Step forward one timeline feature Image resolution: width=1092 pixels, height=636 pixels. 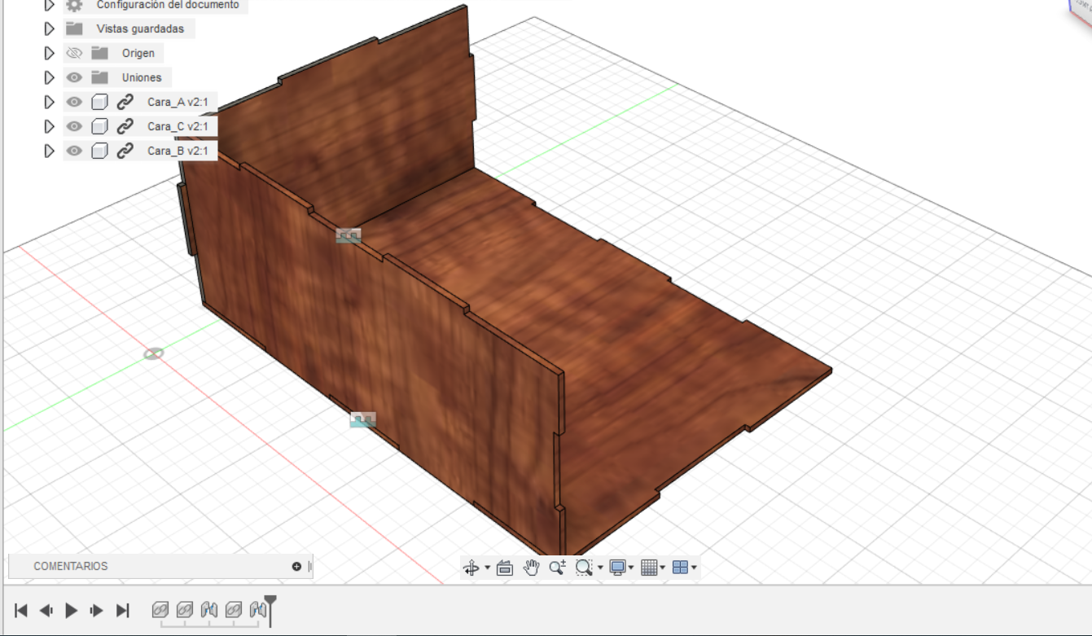(x=97, y=610)
